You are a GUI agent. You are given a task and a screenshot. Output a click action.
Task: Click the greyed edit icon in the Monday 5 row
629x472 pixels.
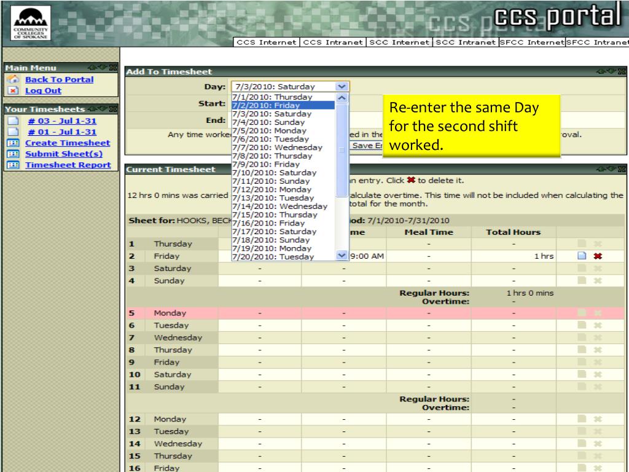(x=582, y=313)
